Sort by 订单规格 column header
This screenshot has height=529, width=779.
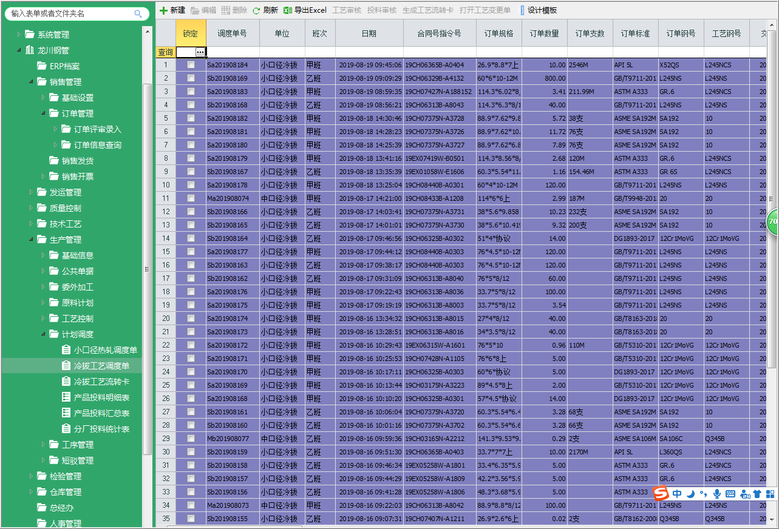point(498,33)
